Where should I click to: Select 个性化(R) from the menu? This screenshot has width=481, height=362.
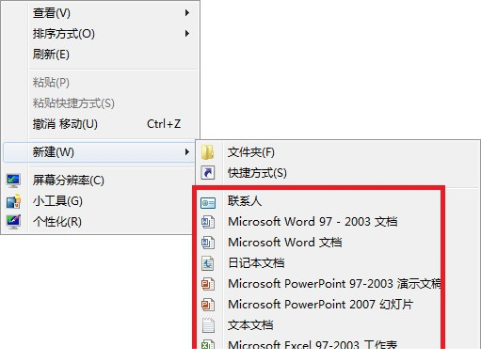point(99,222)
